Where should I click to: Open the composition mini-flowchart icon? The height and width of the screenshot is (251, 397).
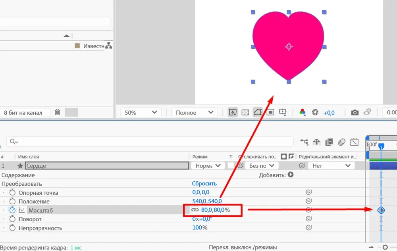click(x=304, y=142)
